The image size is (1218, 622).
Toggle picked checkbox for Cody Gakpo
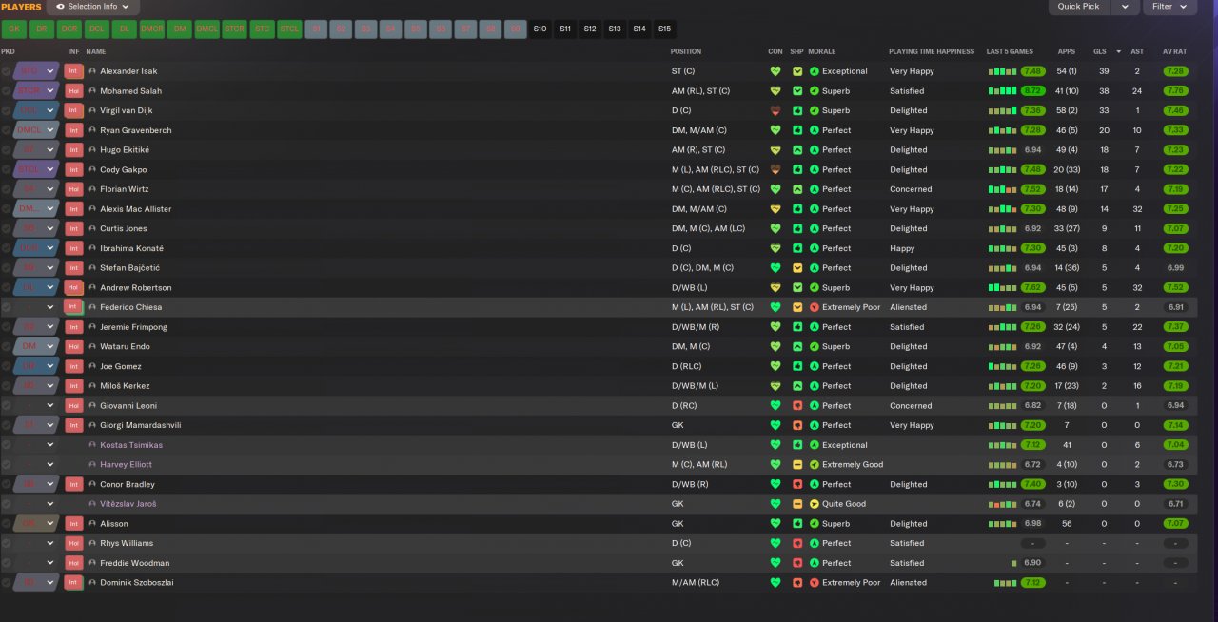(x=7, y=169)
